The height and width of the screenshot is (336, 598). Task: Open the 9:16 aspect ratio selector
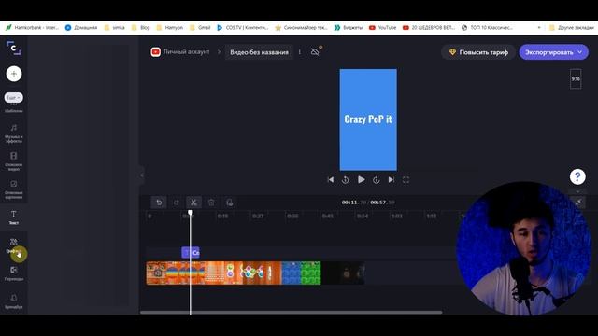pyautogui.click(x=576, y=78)
